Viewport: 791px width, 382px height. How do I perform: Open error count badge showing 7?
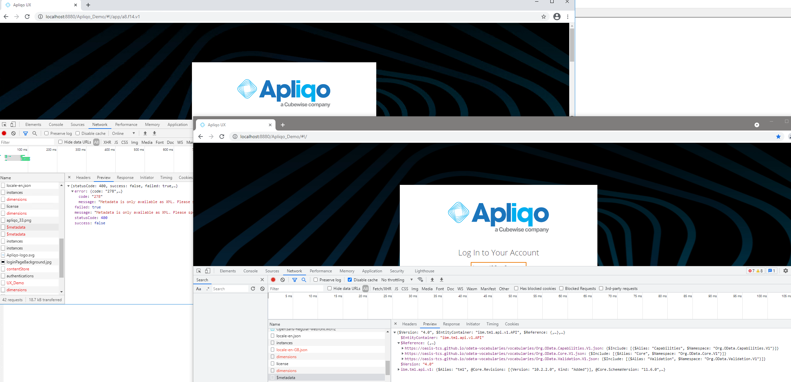tap(752, 271)
